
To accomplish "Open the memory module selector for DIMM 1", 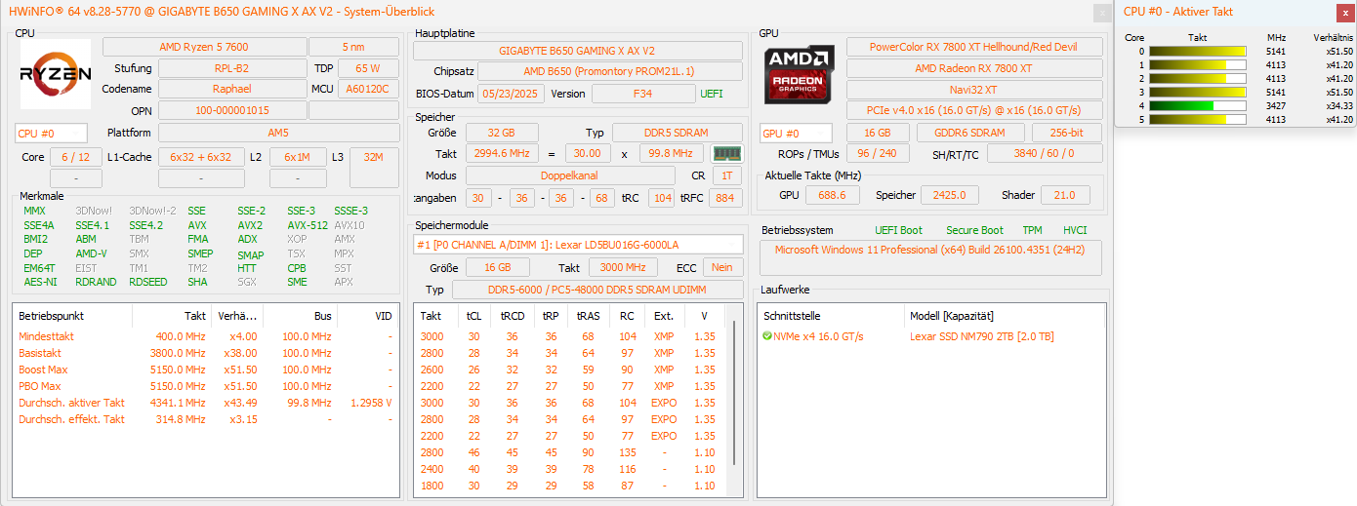I will pos(578,245).
